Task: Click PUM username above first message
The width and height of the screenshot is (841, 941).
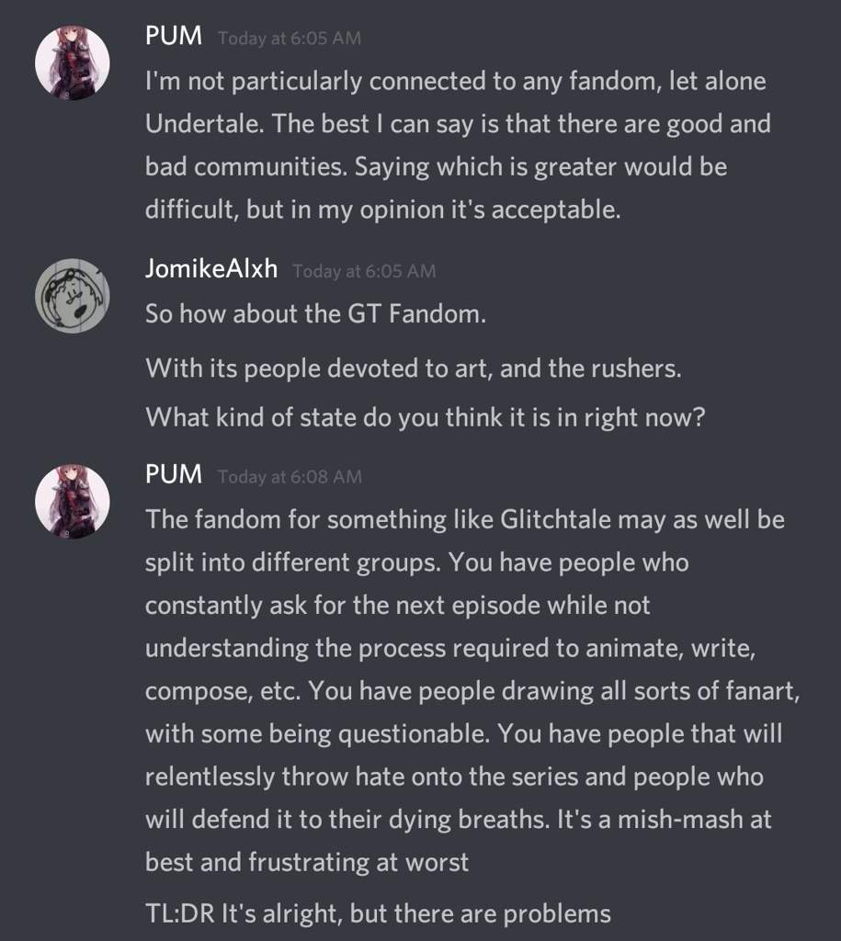Action: pyautogui.click(x=174, y=36)
